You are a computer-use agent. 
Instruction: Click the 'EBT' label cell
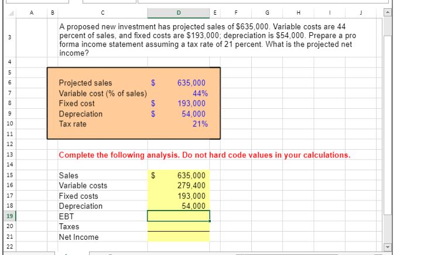click(x=66, y=216)
